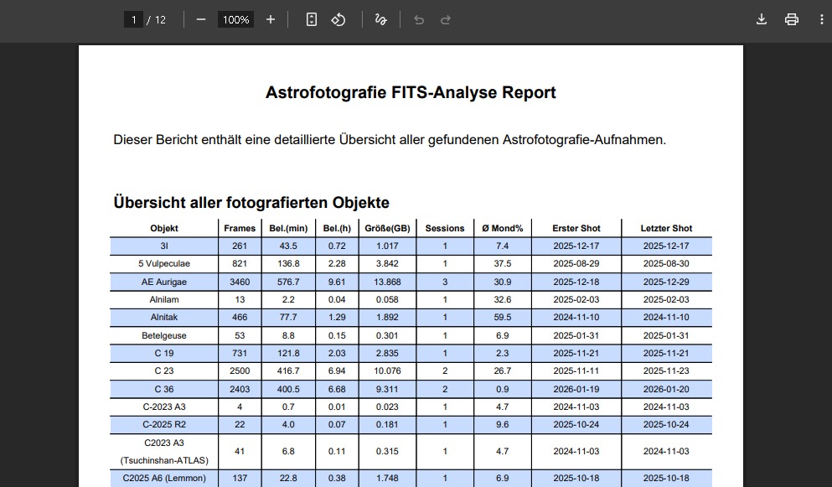Select the Objekt column header

point(164,228)
